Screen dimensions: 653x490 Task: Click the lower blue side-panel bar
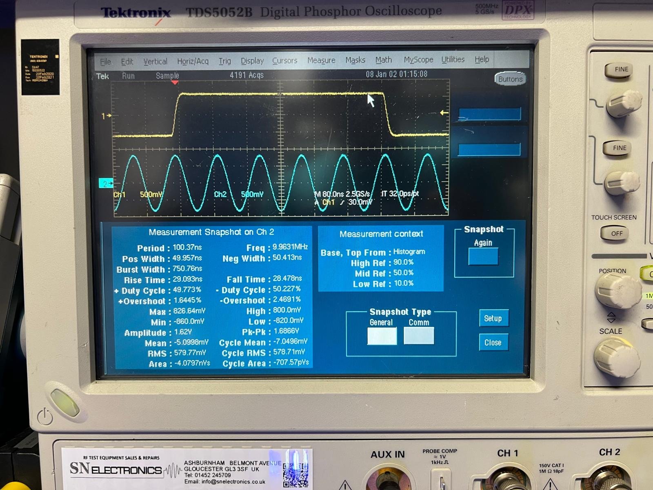point(489,150)
